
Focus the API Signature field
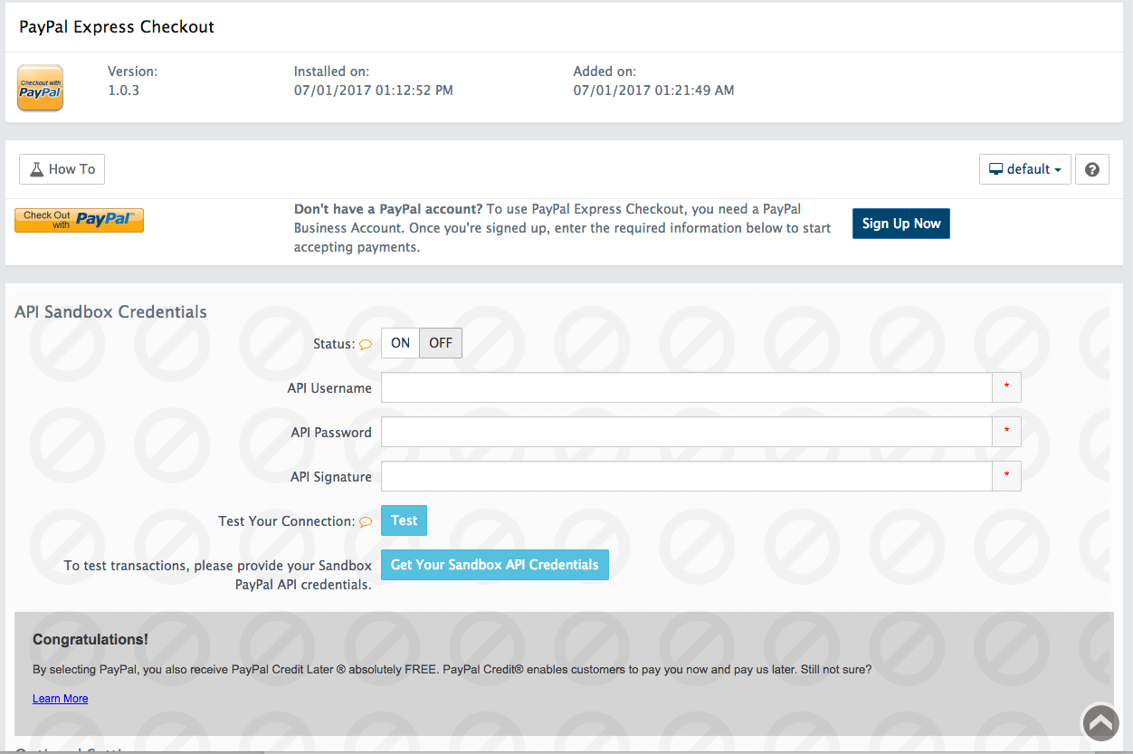pos(687,476)
